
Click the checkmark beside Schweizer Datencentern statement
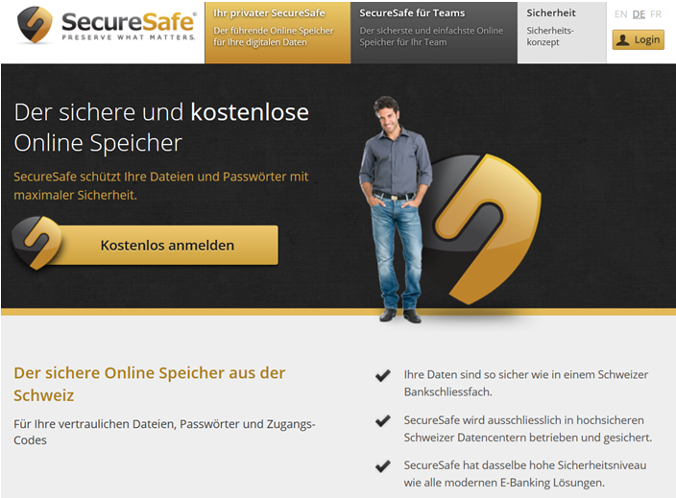pyautogui.click(x=383, y=420)
